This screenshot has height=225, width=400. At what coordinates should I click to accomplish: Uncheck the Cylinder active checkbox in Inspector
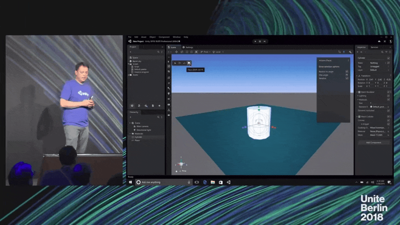(388, 58)
